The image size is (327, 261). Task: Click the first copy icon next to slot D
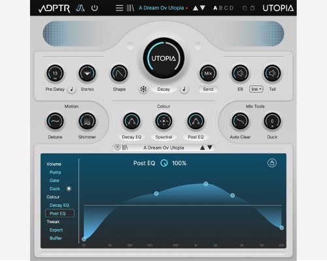coord(245,8)
